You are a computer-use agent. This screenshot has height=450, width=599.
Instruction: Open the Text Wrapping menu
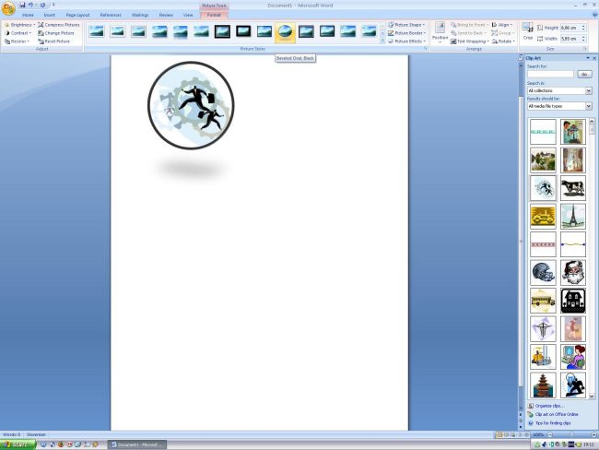(x=469, y=41)
